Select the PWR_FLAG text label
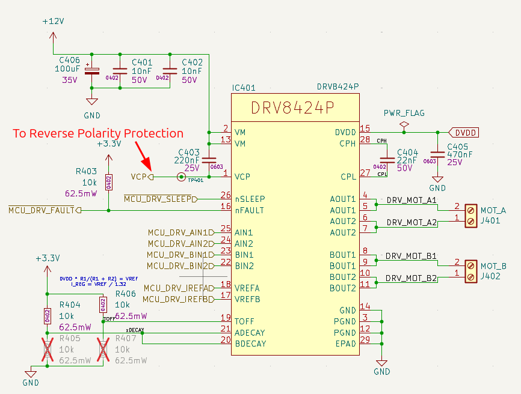Image resolution: width=521 pixels, height=394 pixels. [404, 113]
